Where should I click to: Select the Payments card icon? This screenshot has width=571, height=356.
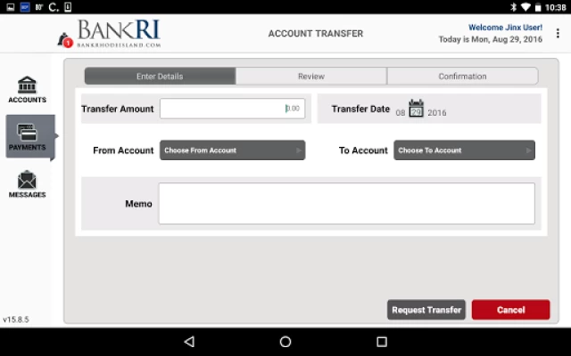click(28, 133)
